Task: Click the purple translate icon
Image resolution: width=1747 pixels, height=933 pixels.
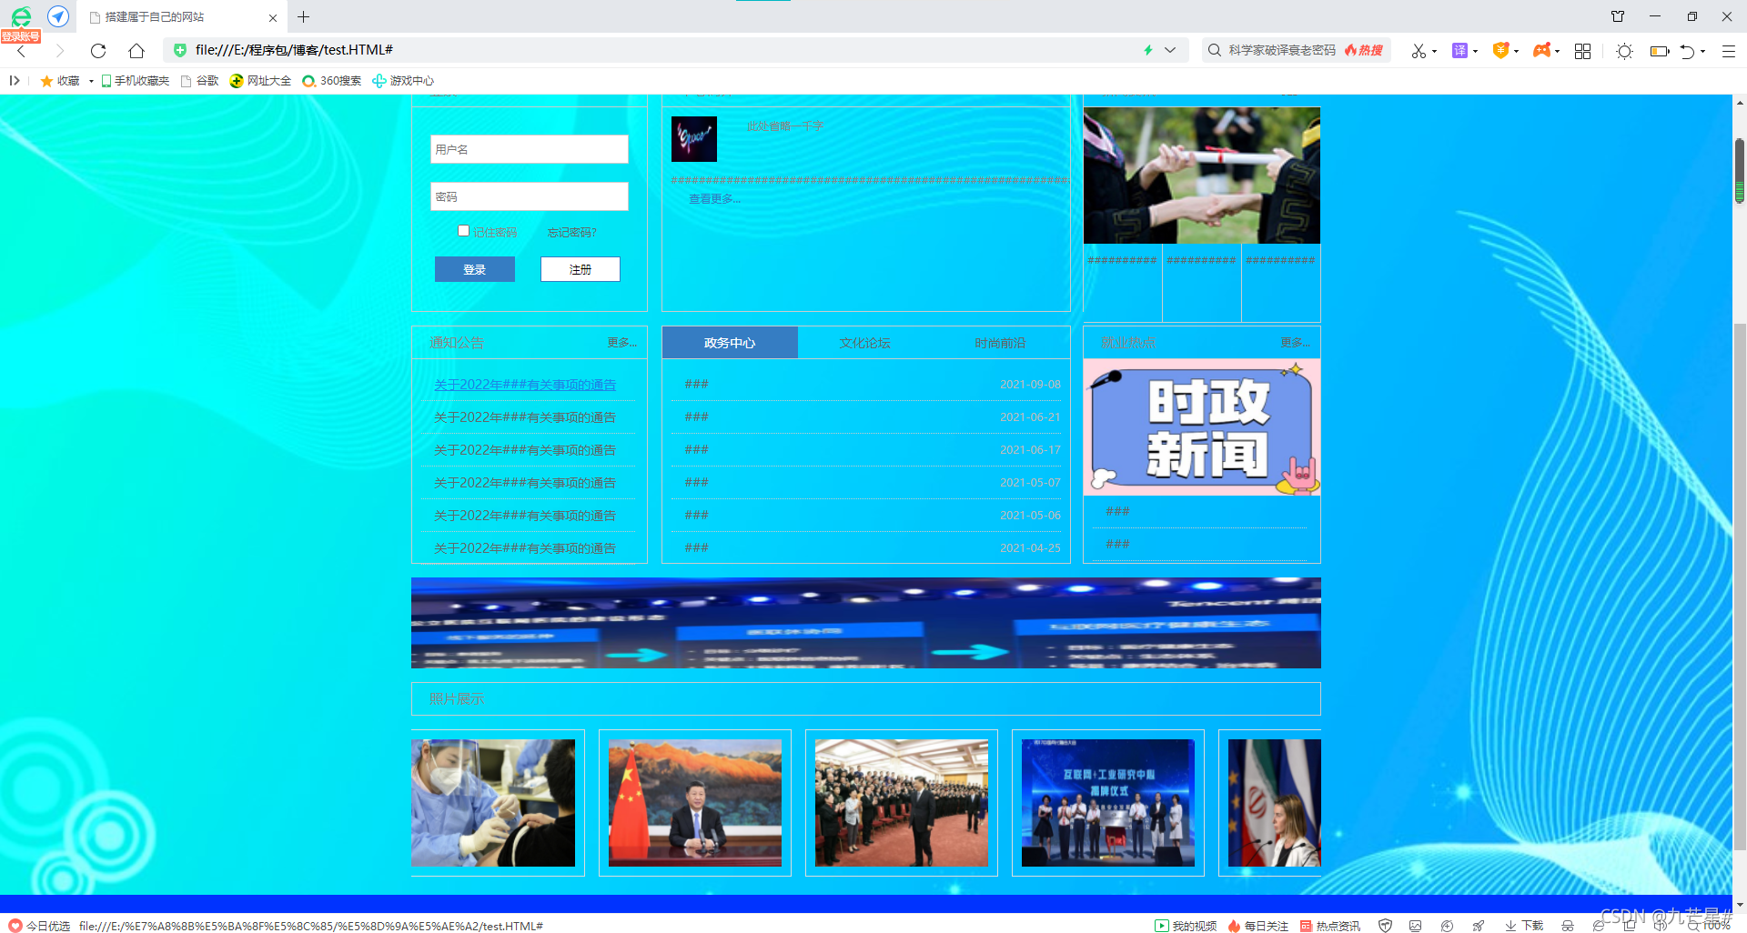Action: [1459, 51]
